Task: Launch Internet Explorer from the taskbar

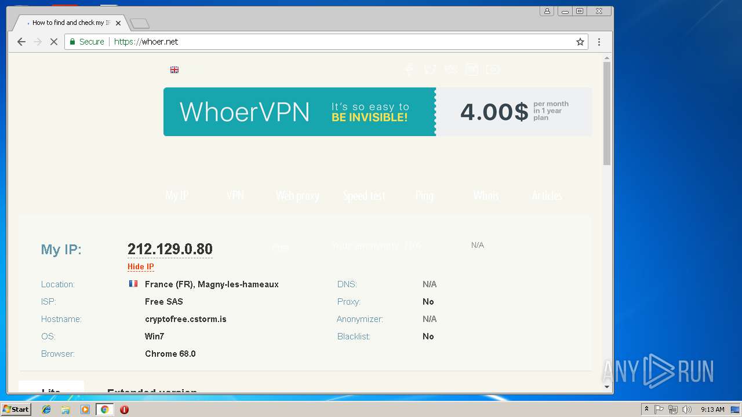Action: coord(46,409)
